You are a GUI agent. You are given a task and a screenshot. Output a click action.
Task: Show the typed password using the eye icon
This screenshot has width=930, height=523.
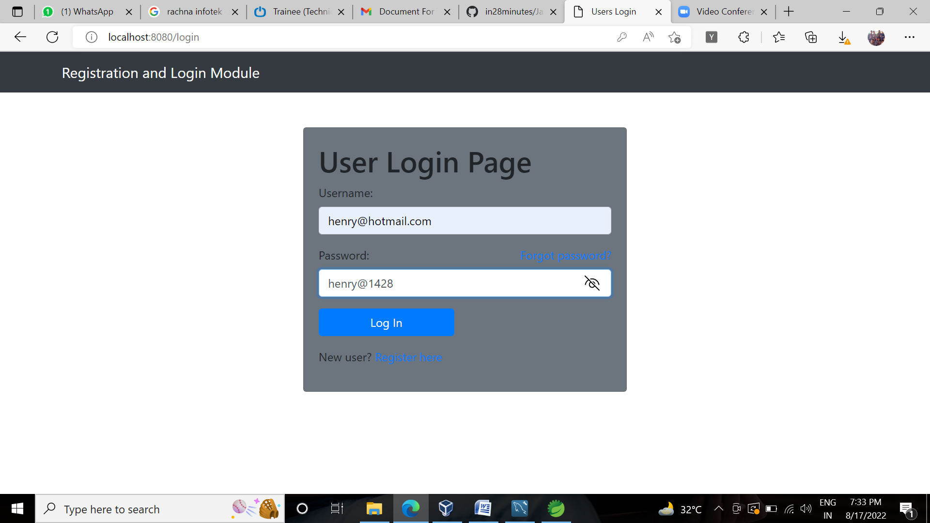click(592, 283)
